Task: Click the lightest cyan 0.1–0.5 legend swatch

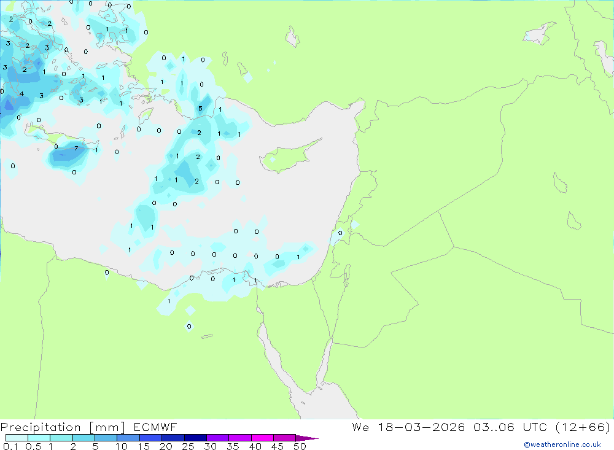Action: click(x=17, y=438)
